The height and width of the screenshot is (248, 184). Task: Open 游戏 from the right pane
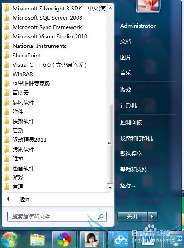coord(126,90)
